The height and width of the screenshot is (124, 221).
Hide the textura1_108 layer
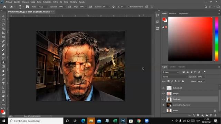click(x=163, y=88)
